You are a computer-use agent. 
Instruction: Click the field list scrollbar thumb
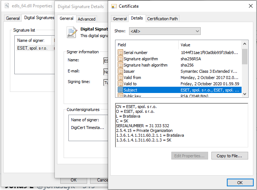[244, 57]
